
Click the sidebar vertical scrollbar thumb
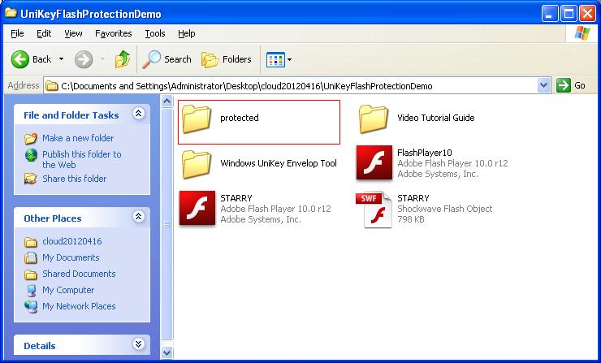click(x=166, y=224)
